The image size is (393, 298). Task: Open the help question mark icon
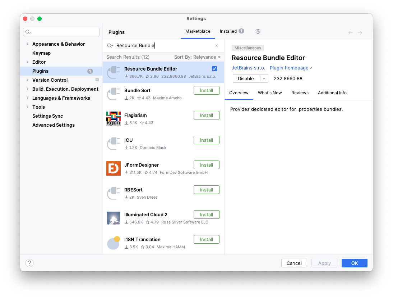tap(29, 263)
